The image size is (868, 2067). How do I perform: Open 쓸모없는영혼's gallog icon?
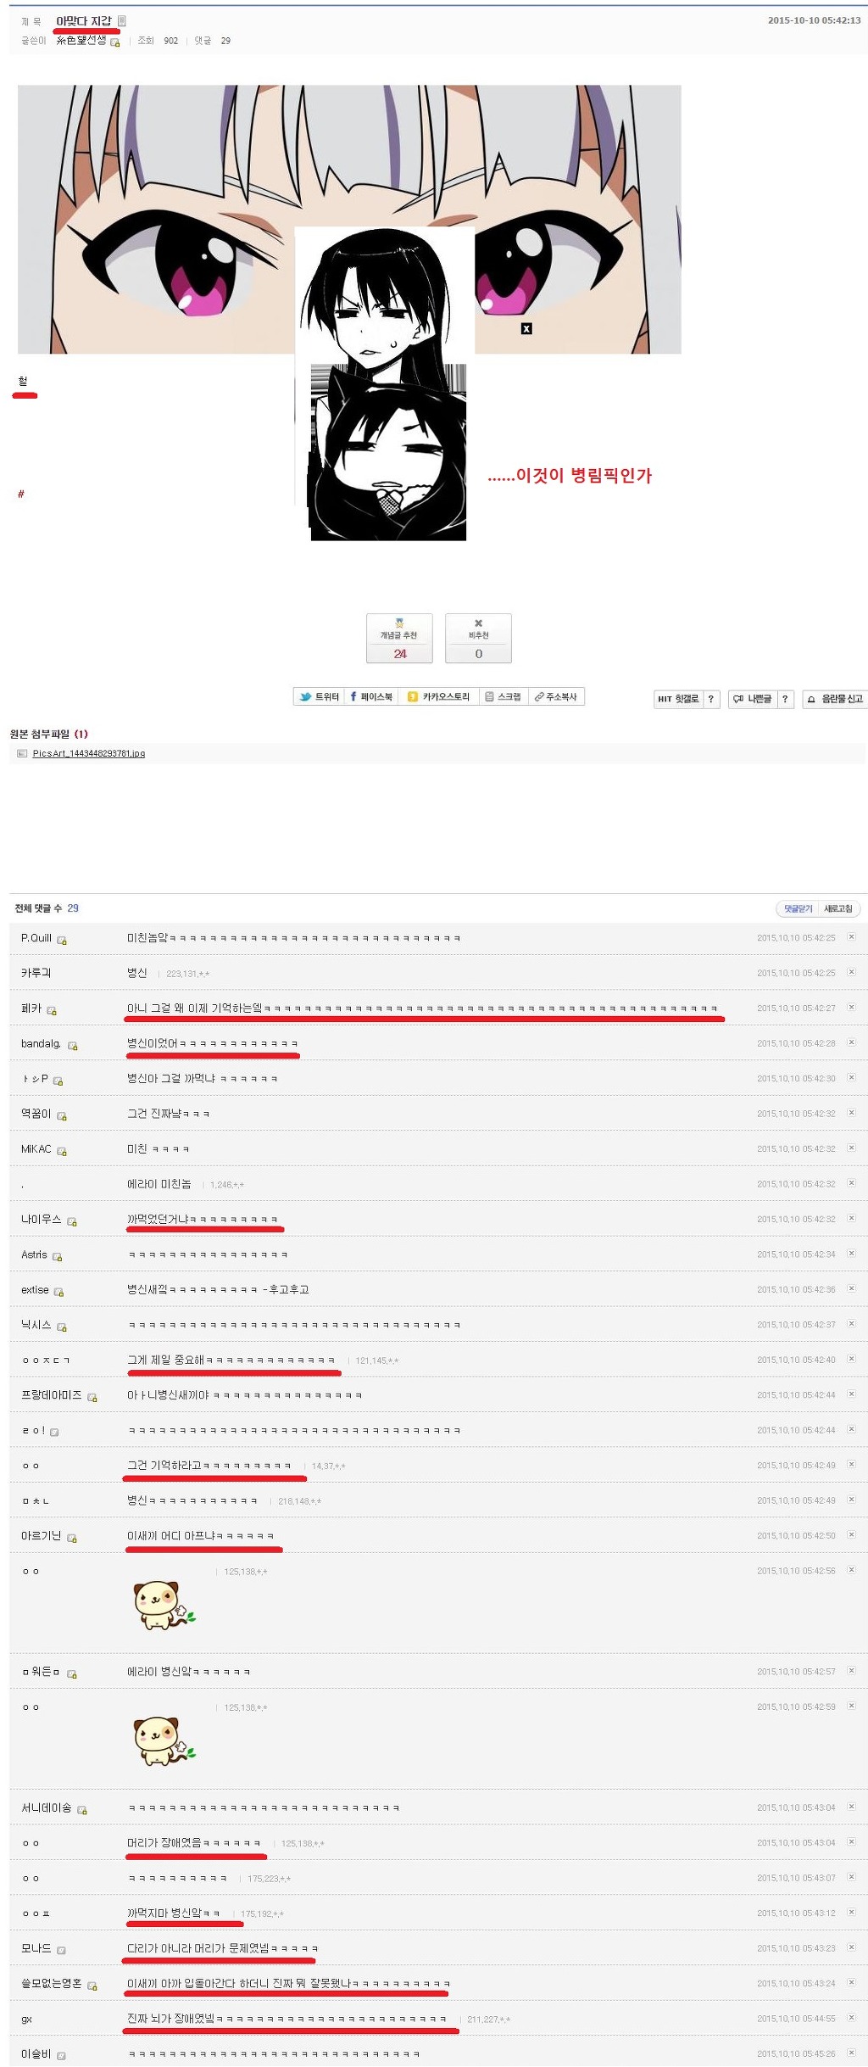[92, 1986]
